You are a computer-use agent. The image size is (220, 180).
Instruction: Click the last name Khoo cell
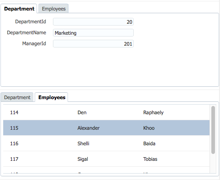pyautogui.click(x=149, y=128)
